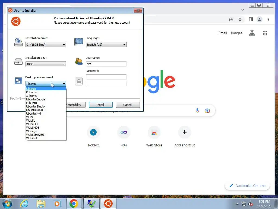Click the network tray icon

pyautogui.click(x=244, y=204)
